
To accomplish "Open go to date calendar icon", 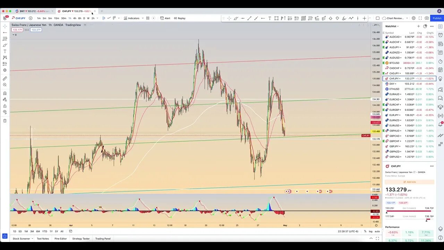I will 70,231.
